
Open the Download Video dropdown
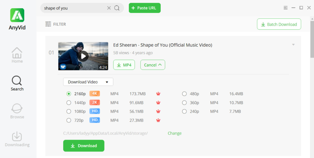(x=88, y=82)
